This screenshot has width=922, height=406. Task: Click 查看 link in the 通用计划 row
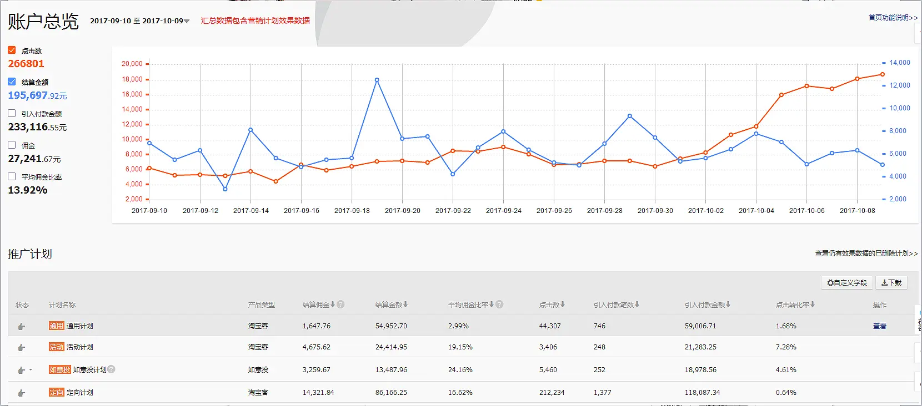[879, 326]
